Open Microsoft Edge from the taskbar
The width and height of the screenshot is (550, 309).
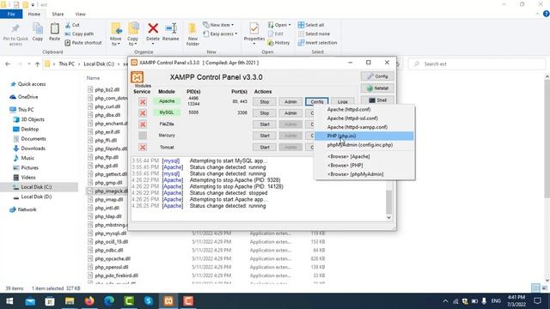click(x=109, y=301)
